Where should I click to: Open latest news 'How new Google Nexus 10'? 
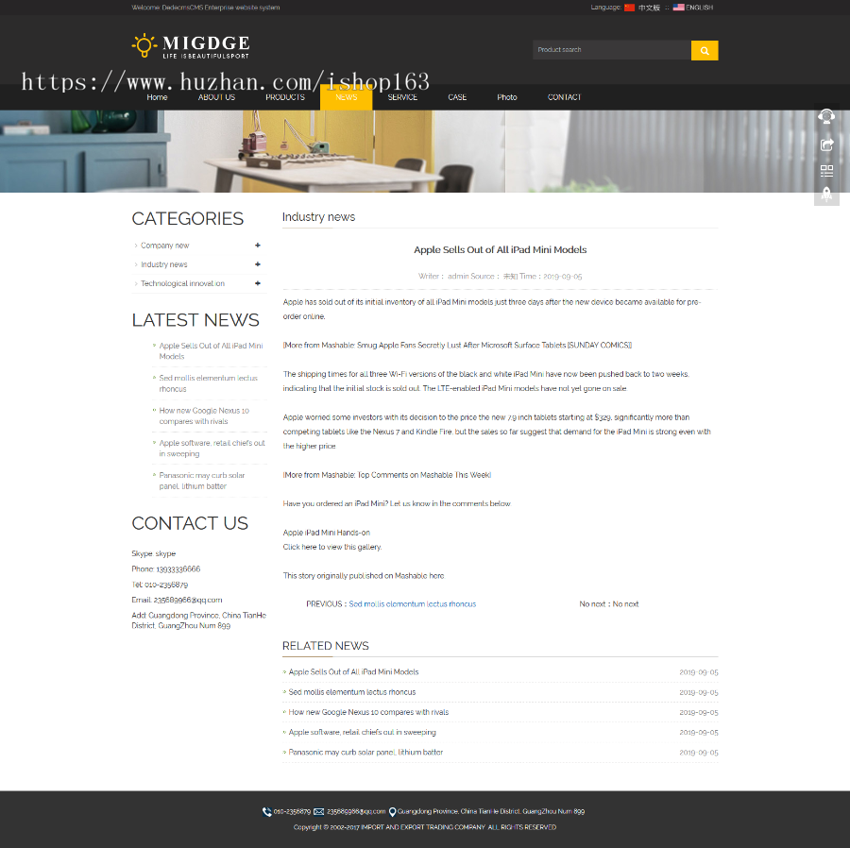click(204, 416)
